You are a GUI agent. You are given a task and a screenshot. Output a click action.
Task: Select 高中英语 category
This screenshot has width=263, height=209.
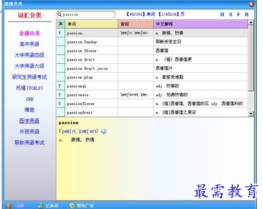coord(29,44)
